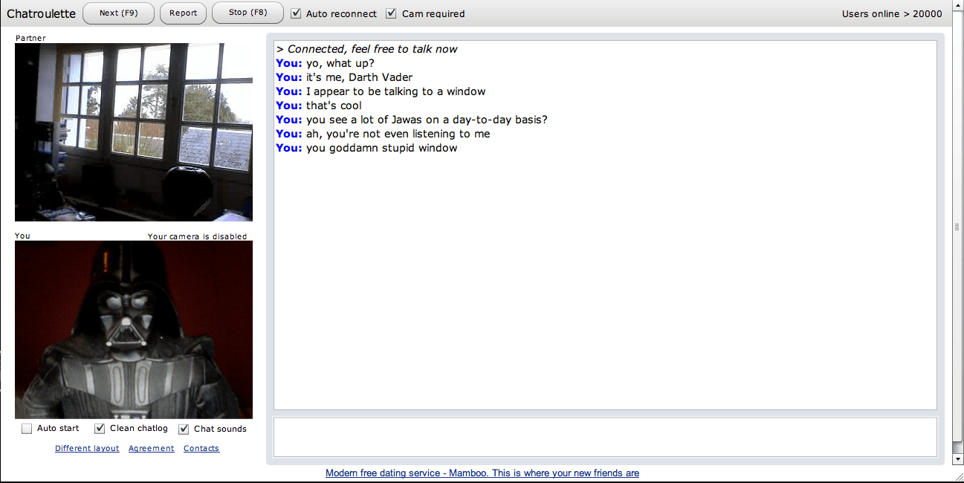
Task: Click the 'Your camera is disabled' notice
Action: pos(197,236)
